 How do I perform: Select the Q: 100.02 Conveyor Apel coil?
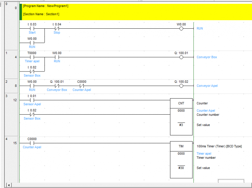181,86
